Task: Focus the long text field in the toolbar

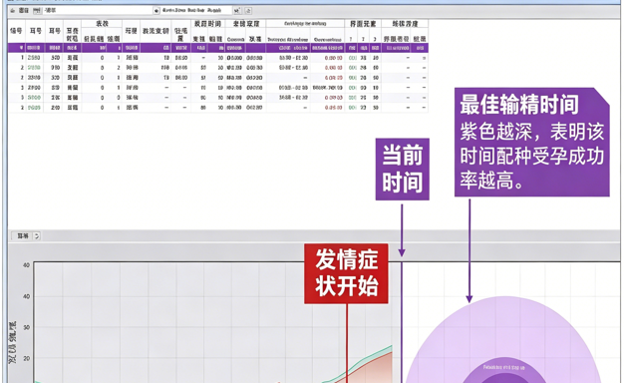Action: [98, 11]
